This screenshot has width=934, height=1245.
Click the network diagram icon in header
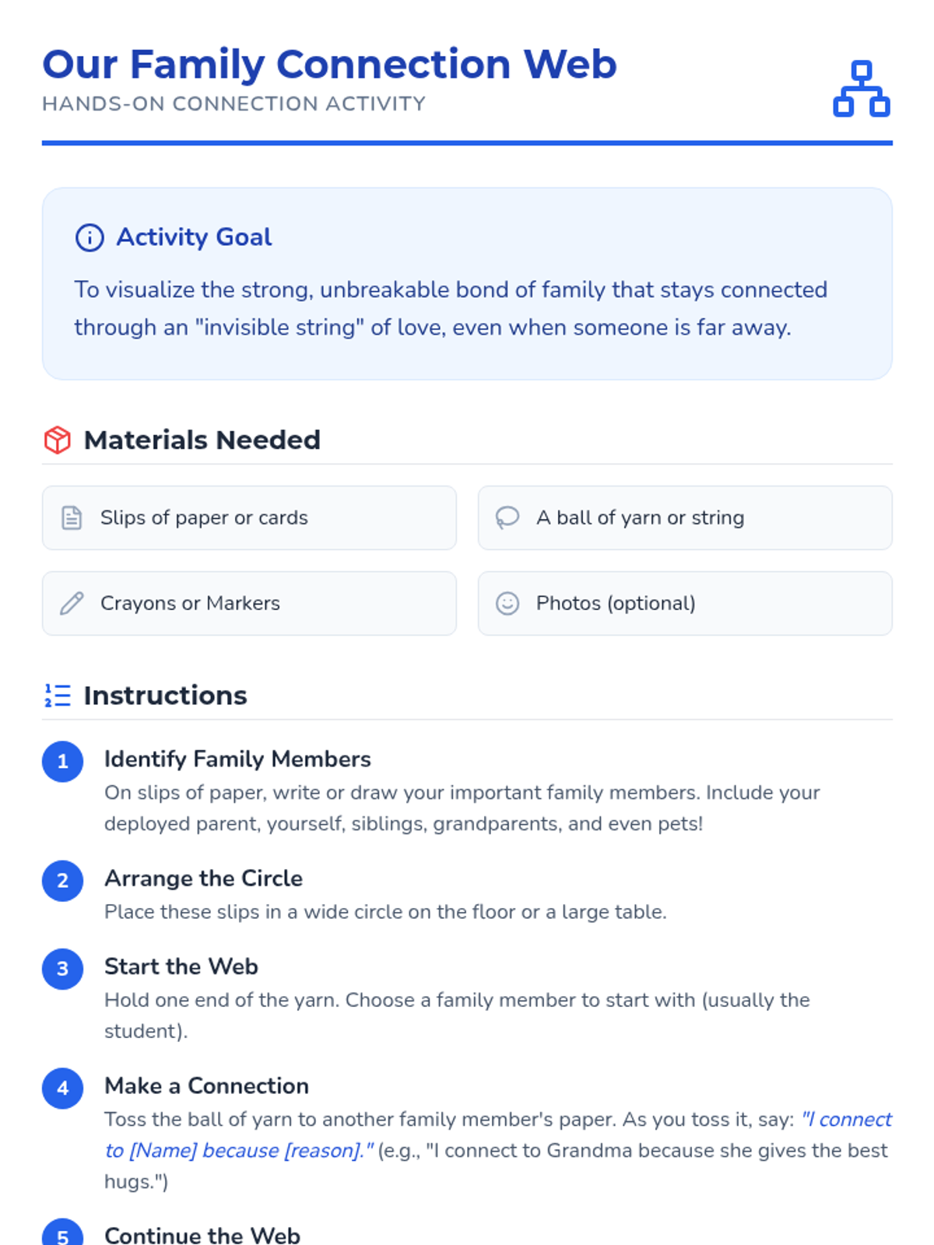coord(861,89)
